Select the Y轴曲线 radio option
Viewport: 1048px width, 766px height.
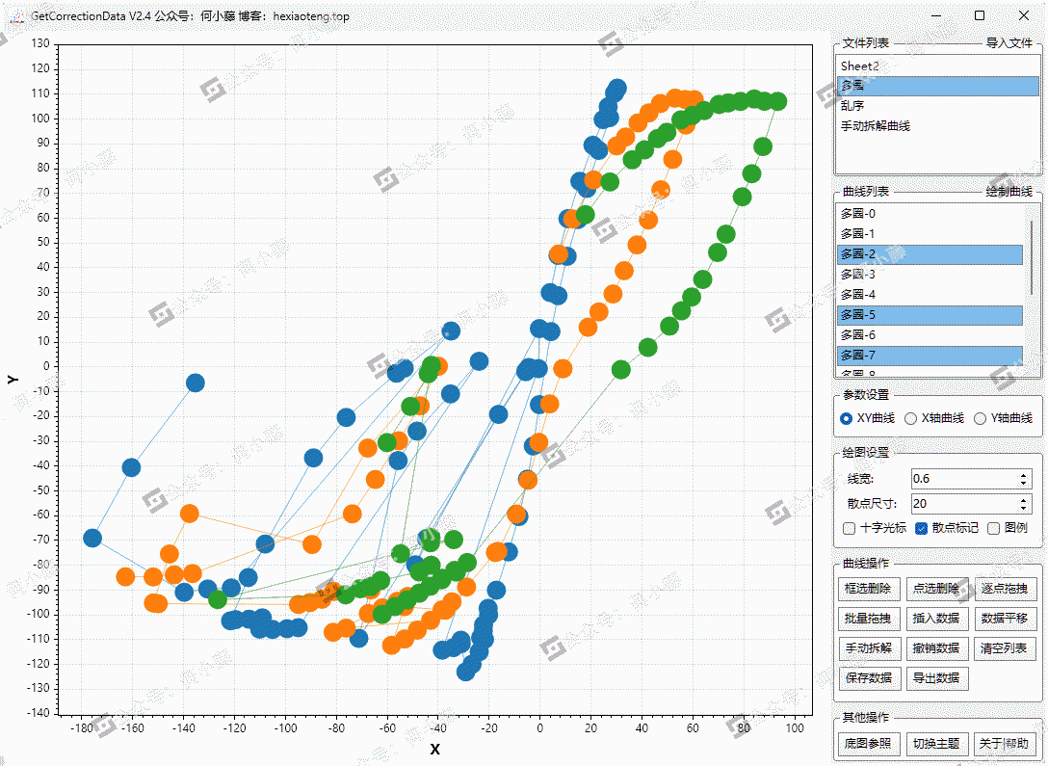pos(980,418)
